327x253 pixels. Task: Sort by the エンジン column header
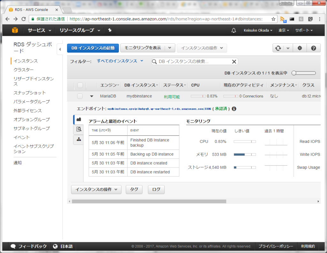pos(110,85)
